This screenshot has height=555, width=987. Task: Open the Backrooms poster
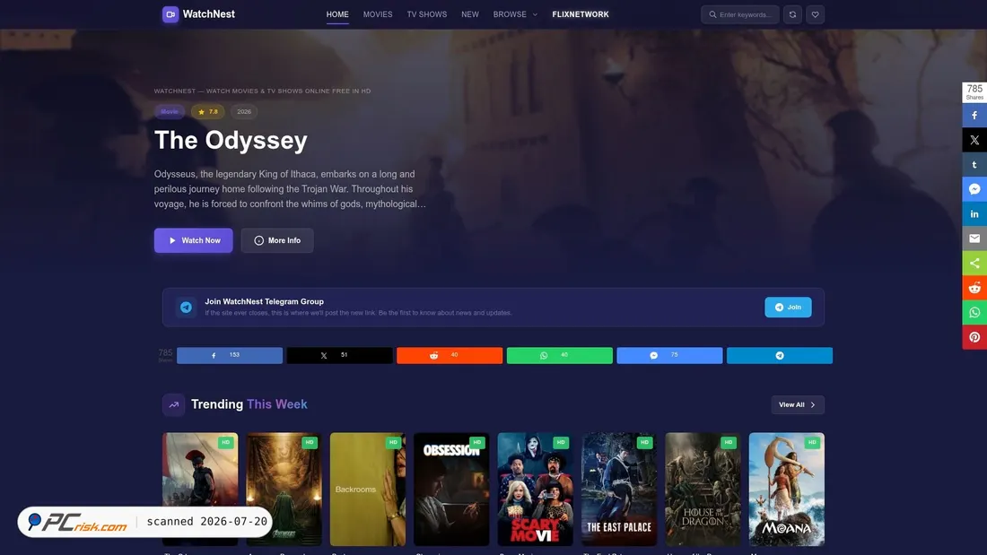pos(368,489)
